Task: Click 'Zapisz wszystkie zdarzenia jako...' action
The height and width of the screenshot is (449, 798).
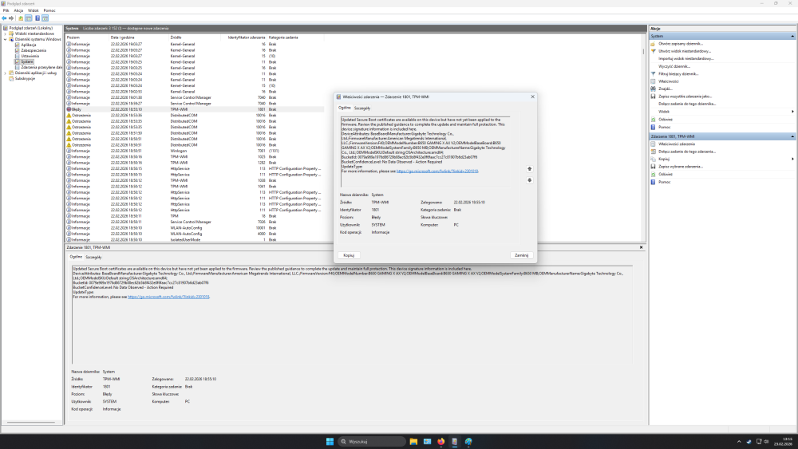Action: click(x=681, y=96)
